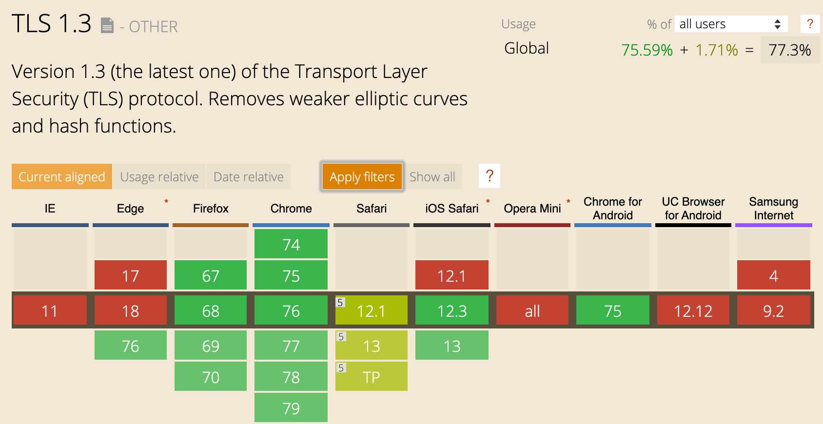Open the help question mark beside Show all
The height and width of the screenshot is (424, 823).
coord(490,176)
